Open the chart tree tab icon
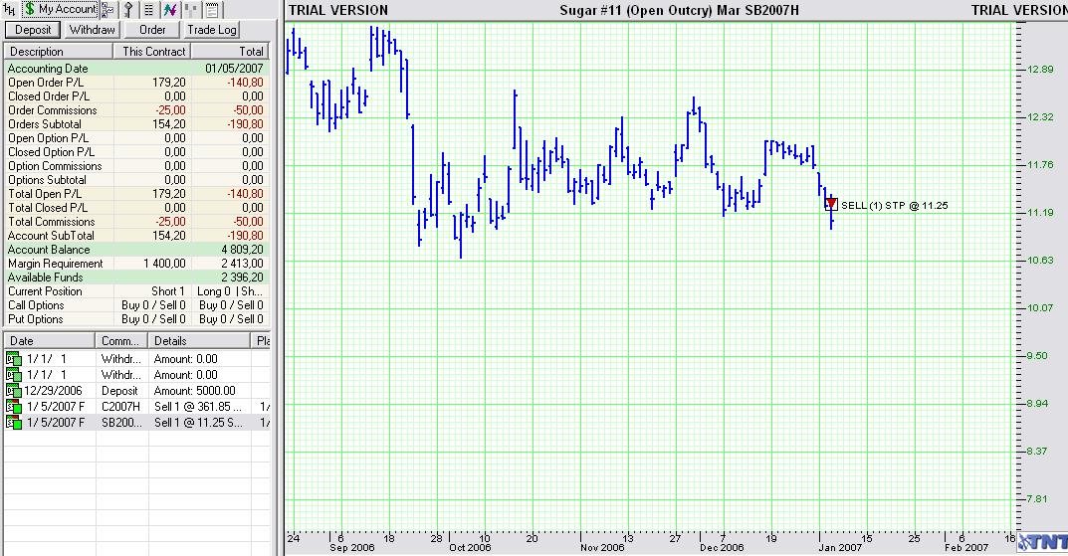 pyautogui.click(x=108, y=10)
